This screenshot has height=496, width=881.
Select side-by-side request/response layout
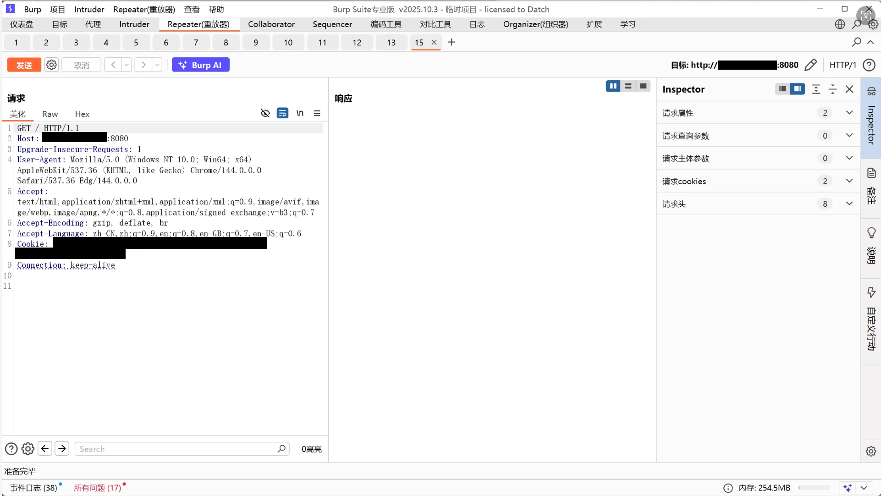coord(613,86)
